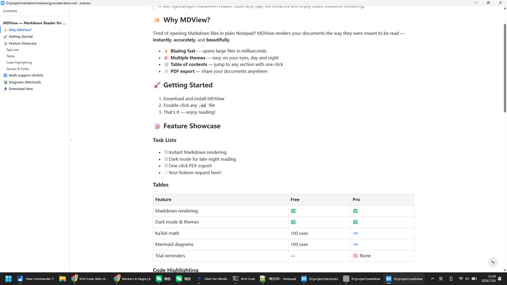The width and height of the screenshot is (507, 285).
Task: Collapse the Contents sidebar with the arrow handle
Action: (x=71, y=139)
